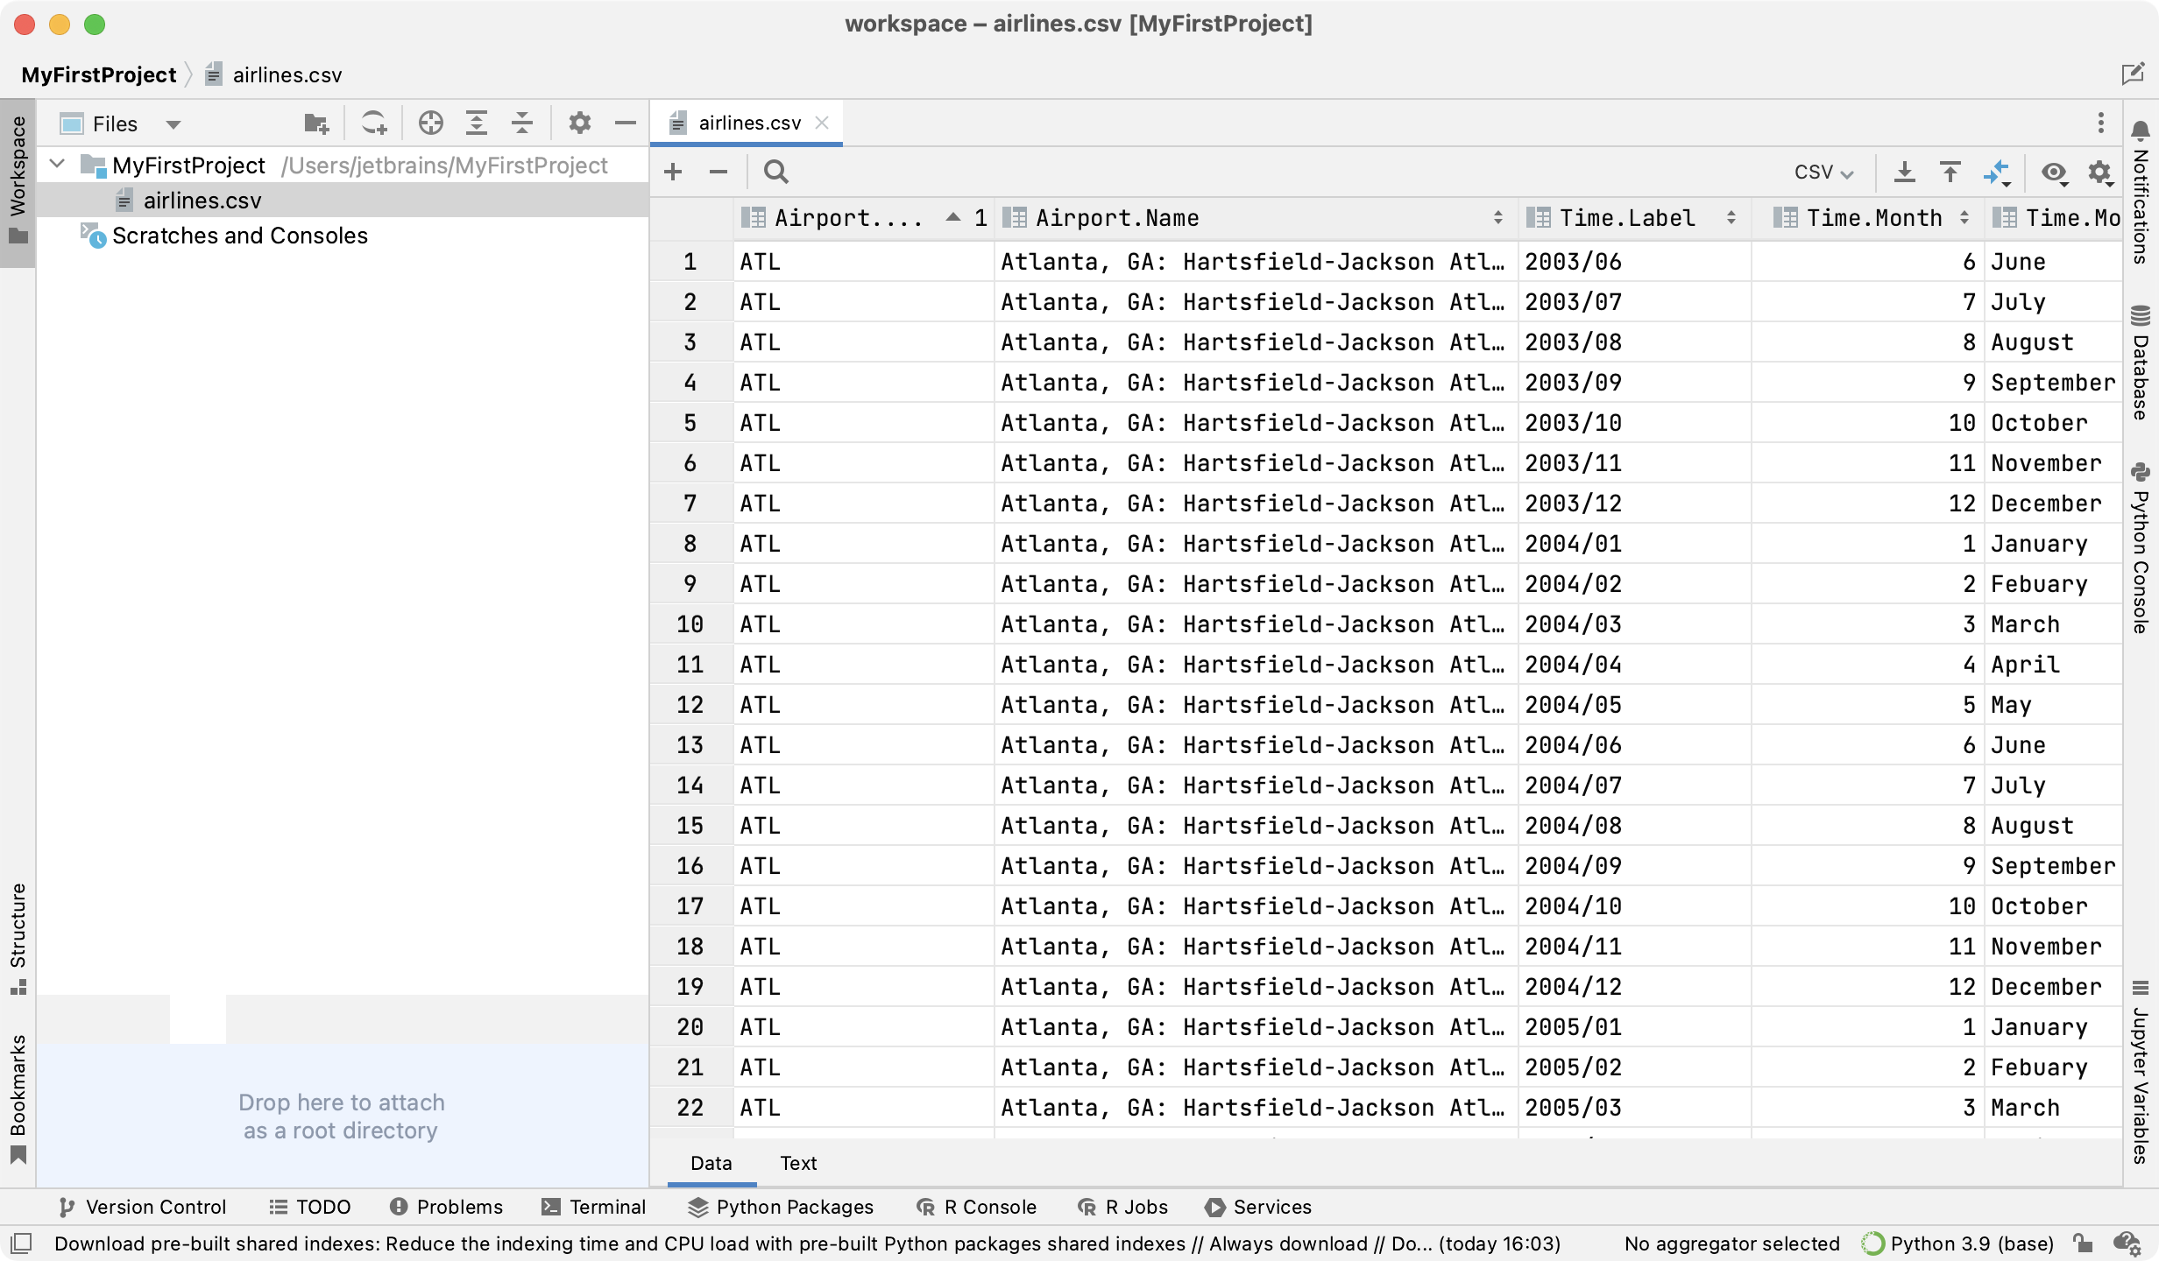Open the table search magnifier
The image size is (2159, 1261).
click(x=775, y=172)
